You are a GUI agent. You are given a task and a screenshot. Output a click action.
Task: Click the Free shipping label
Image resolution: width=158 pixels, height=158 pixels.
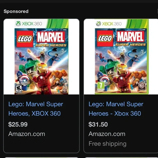(x=107, y=144)
